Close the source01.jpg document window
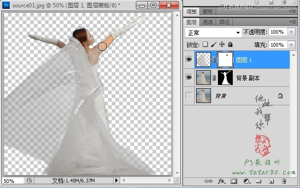The image size is (300, 188). click(x=169, y=5)
